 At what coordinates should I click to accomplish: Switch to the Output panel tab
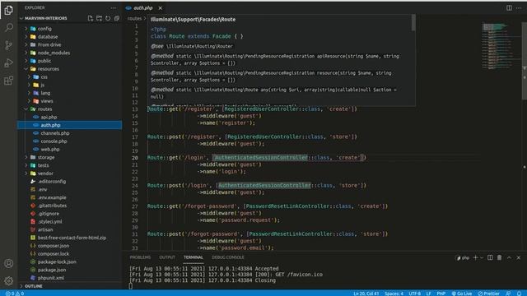(167, 257)
